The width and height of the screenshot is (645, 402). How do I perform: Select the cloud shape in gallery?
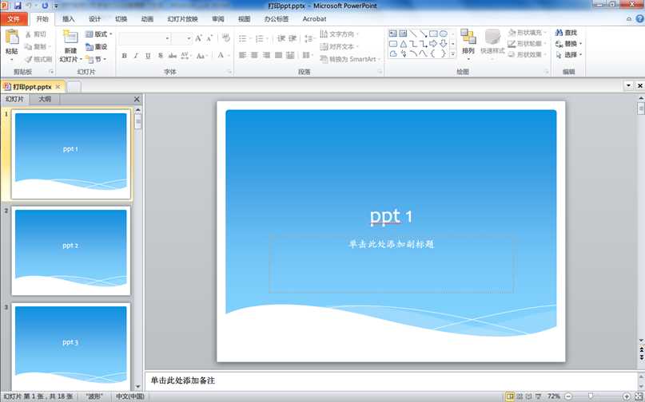click(x=393, y=53)
